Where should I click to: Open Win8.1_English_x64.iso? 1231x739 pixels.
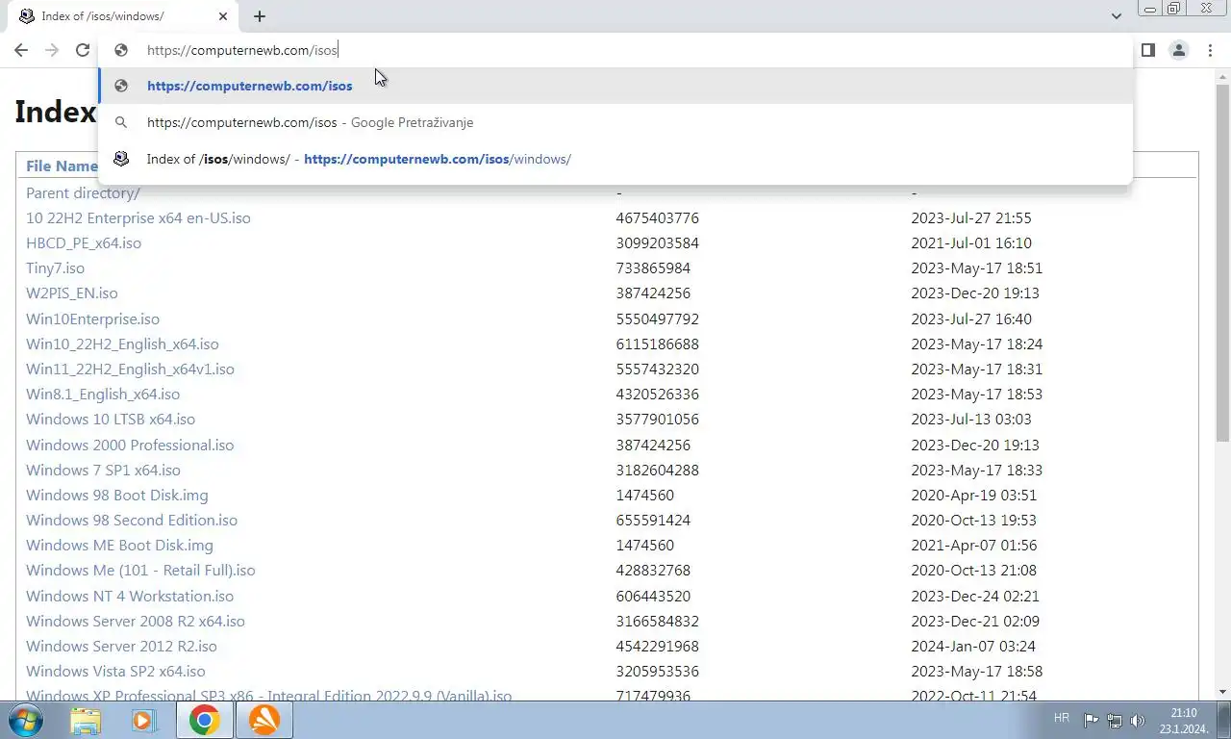(x=103, y=394)
